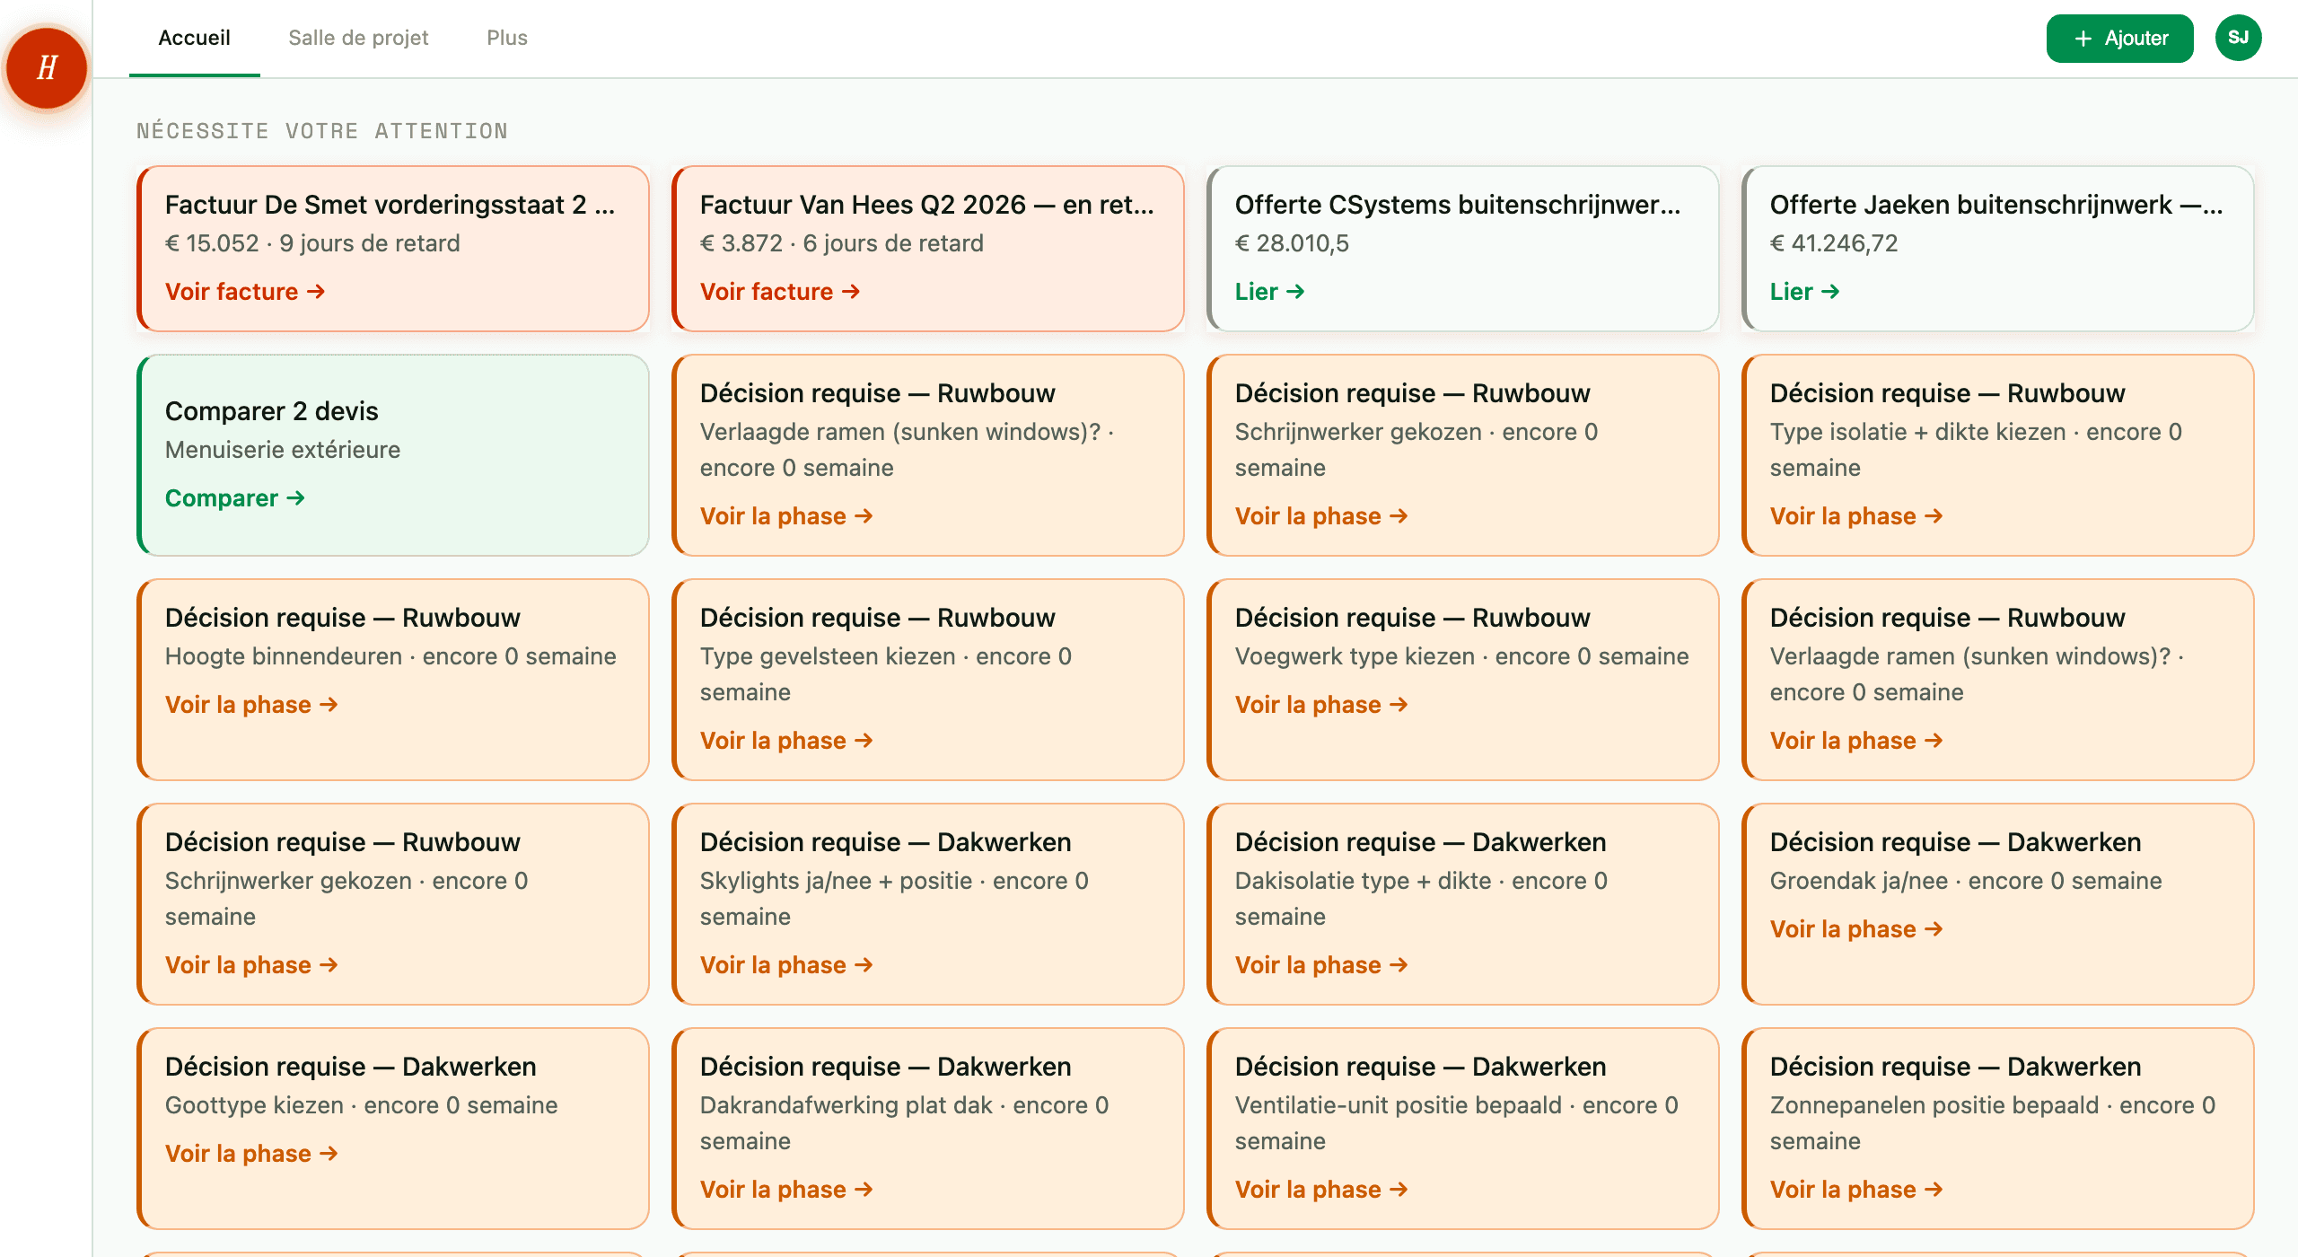This screenshot has height=1257, width=2298.
Task: Click Voir la phase for Goottype kiezen
Action: pyautogui.click(x=251, y=1154)
